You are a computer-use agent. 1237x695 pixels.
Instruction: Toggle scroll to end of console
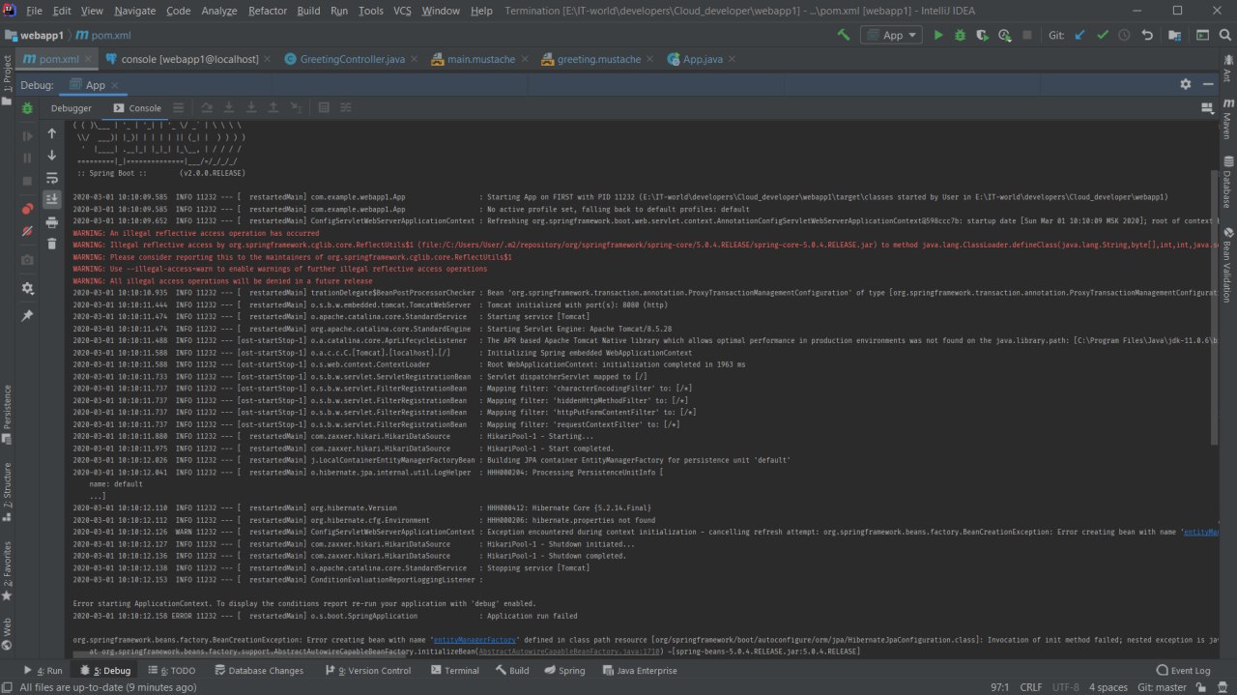[x=52, y=200]
